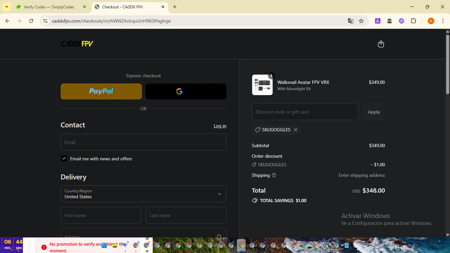Pay with Google Pay express checkout
This screenshot has height=253, width=450.
coord(186,91)
